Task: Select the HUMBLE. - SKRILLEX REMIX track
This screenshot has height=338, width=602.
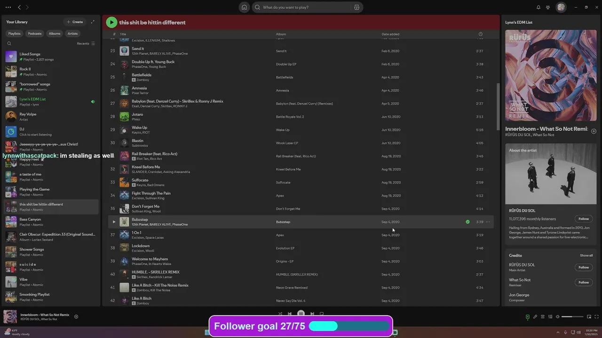Action: tap(301, 274)
